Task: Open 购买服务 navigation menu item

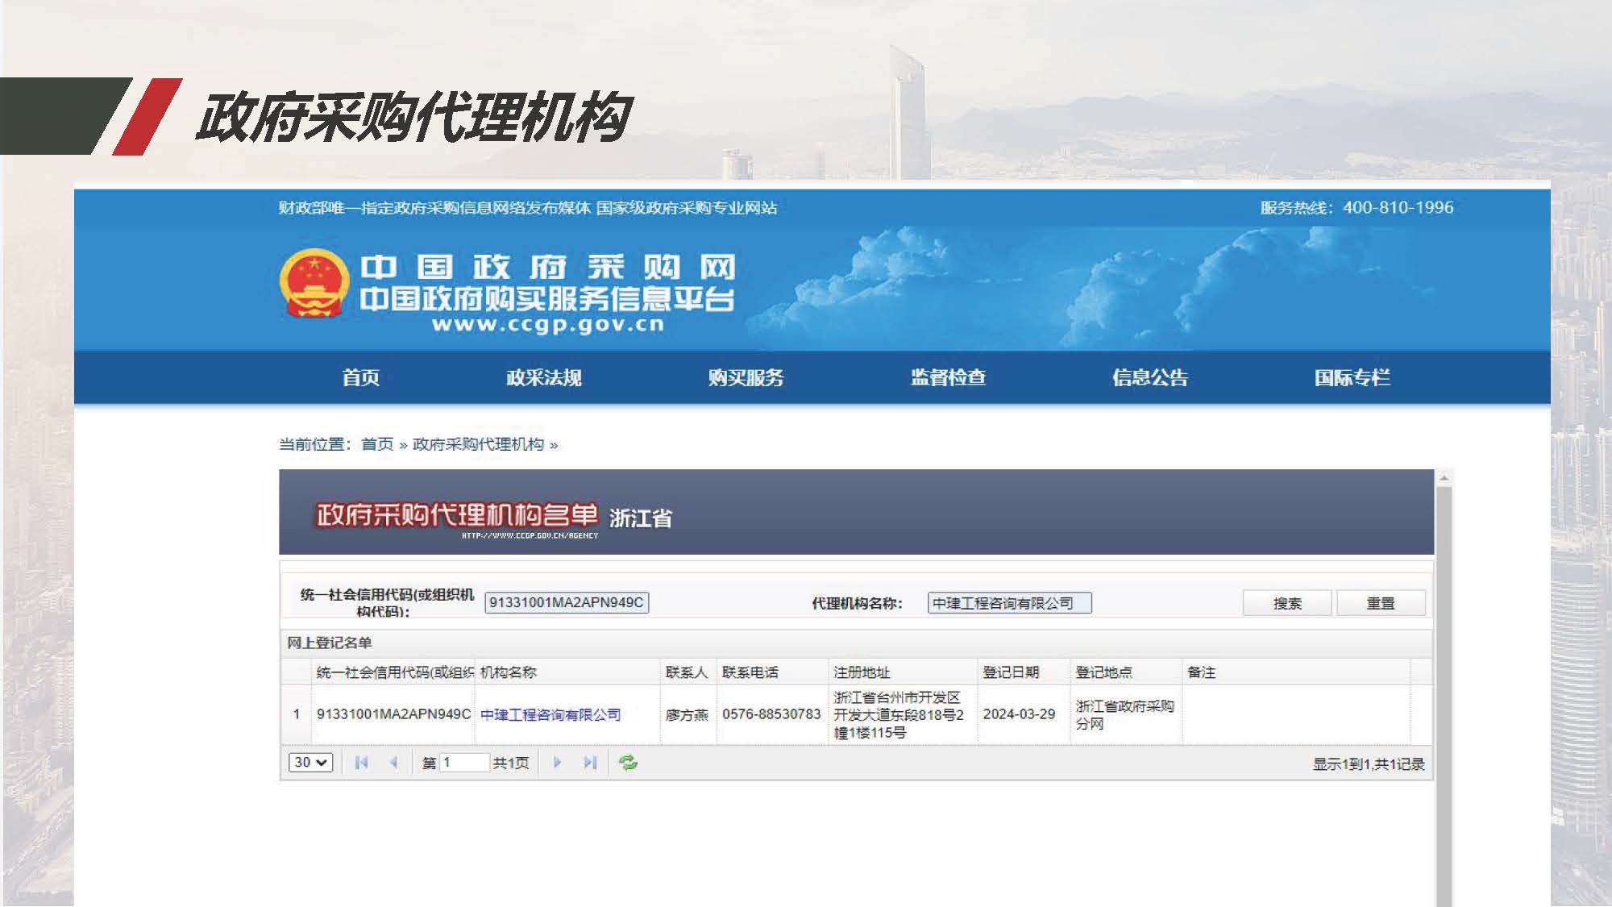Action: (746, 377)
